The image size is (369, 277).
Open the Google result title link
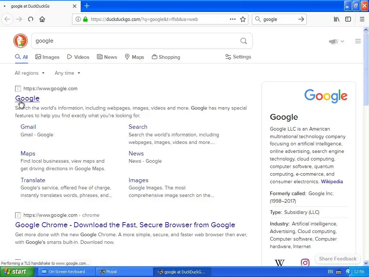click(x=27, y=98)
